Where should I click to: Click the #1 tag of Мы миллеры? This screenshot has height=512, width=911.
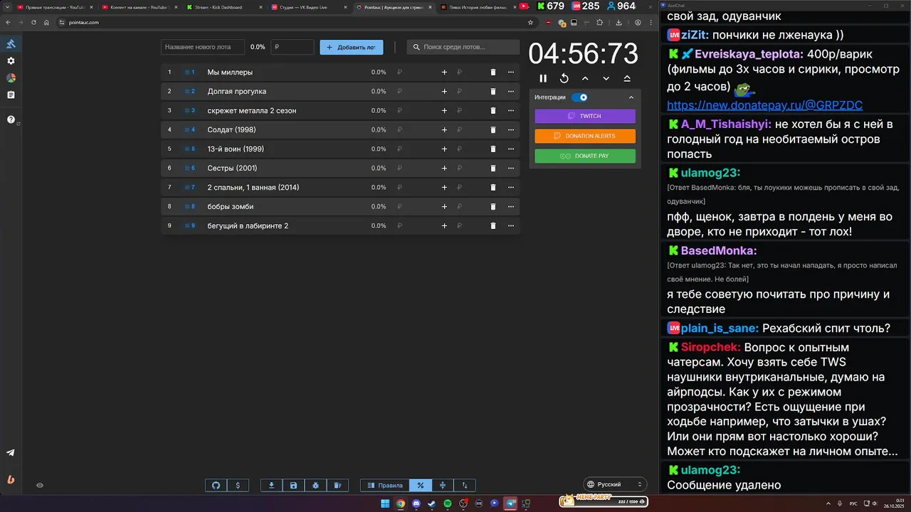point(189,73)
